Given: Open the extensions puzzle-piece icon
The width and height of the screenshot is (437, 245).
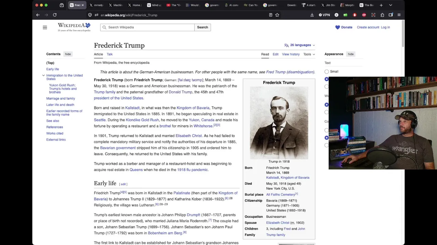Looking at the screenshot, I should coord(382,15).
